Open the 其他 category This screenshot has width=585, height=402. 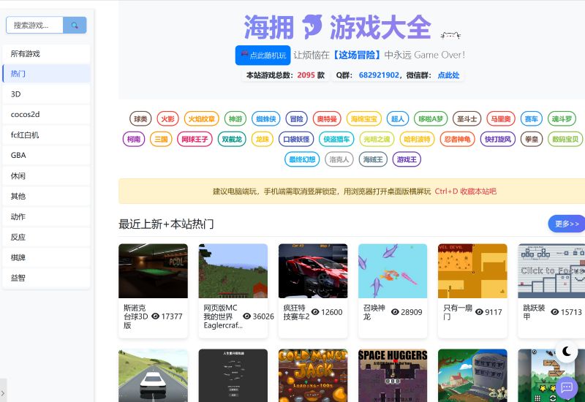(46, 196)
